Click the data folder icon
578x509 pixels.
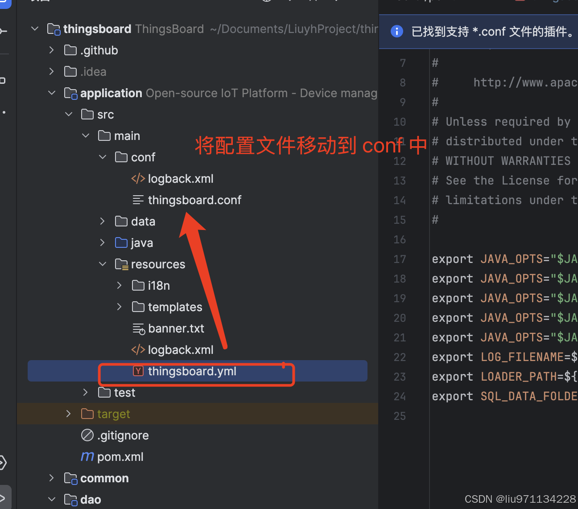click(x=121, y=221)
